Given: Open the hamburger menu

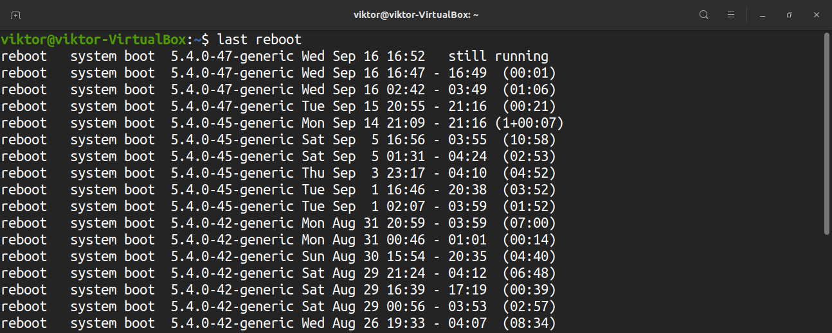Looking at the screenshot, I should point(731,15).
